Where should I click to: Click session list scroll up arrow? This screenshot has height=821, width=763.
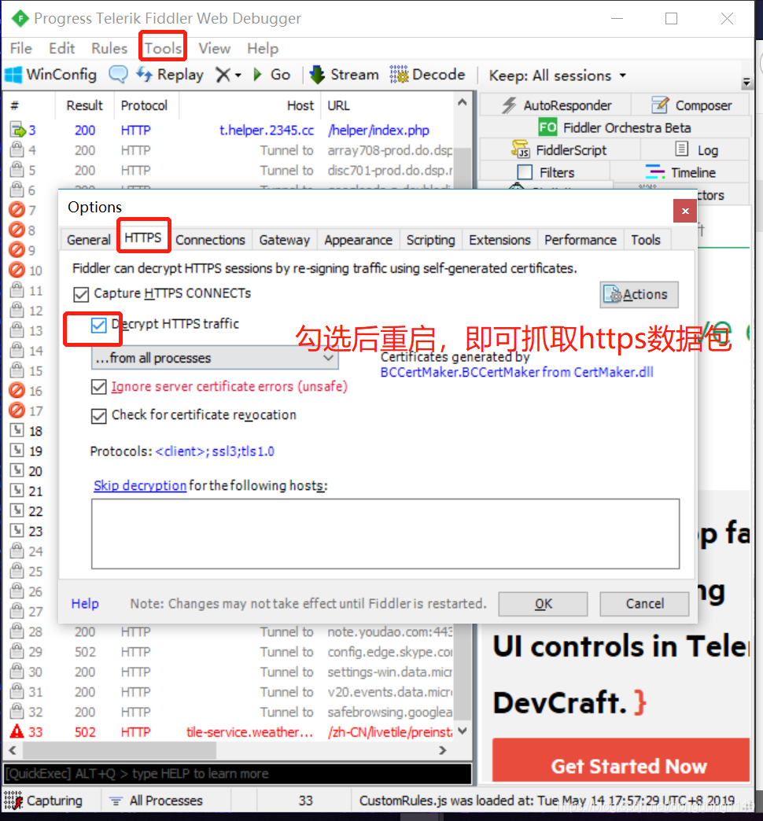[462, 103]
